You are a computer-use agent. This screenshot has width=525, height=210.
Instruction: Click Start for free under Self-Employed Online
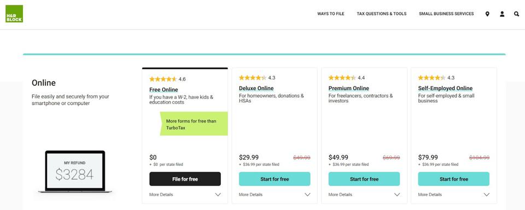pyautogui.click(x=454, y=179)
